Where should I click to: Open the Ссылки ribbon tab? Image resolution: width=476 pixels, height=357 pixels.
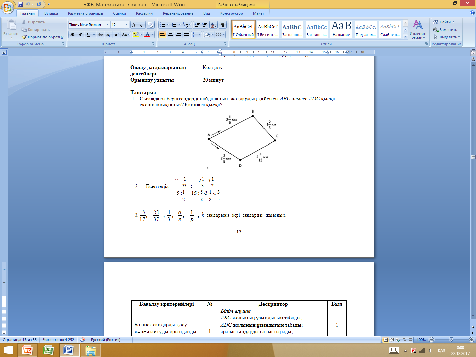pos(119,13)
